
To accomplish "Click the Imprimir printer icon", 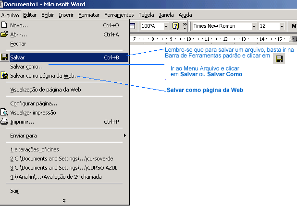I will tap(4, 121).
